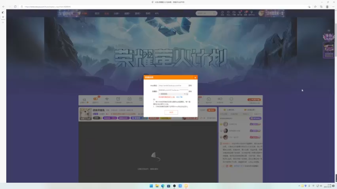Open the first site navigation item next to logo
The width and height of the screenshot is (337, 189).
point(97,13)
